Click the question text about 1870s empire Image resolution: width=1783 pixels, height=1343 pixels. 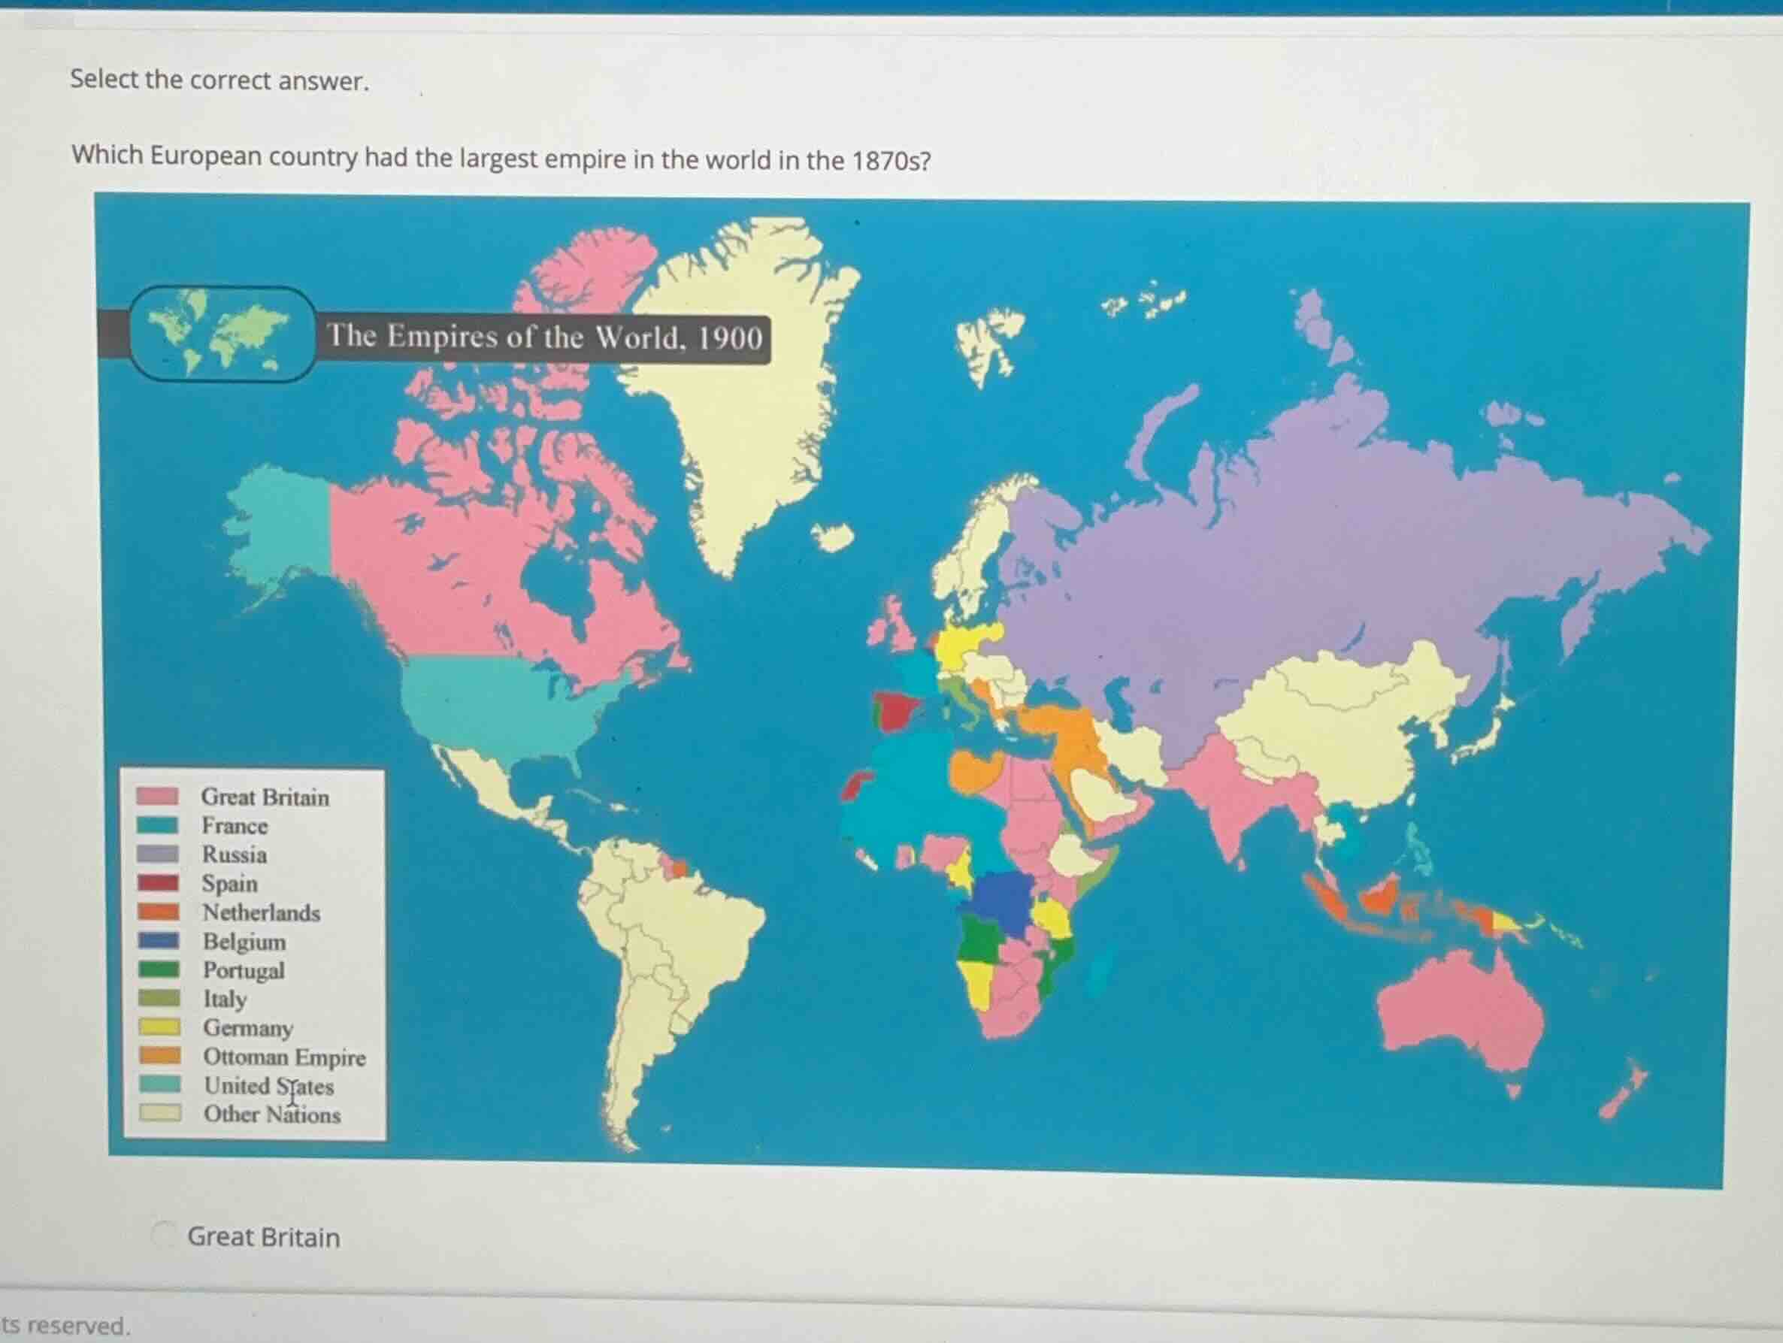tap(501, 158)
